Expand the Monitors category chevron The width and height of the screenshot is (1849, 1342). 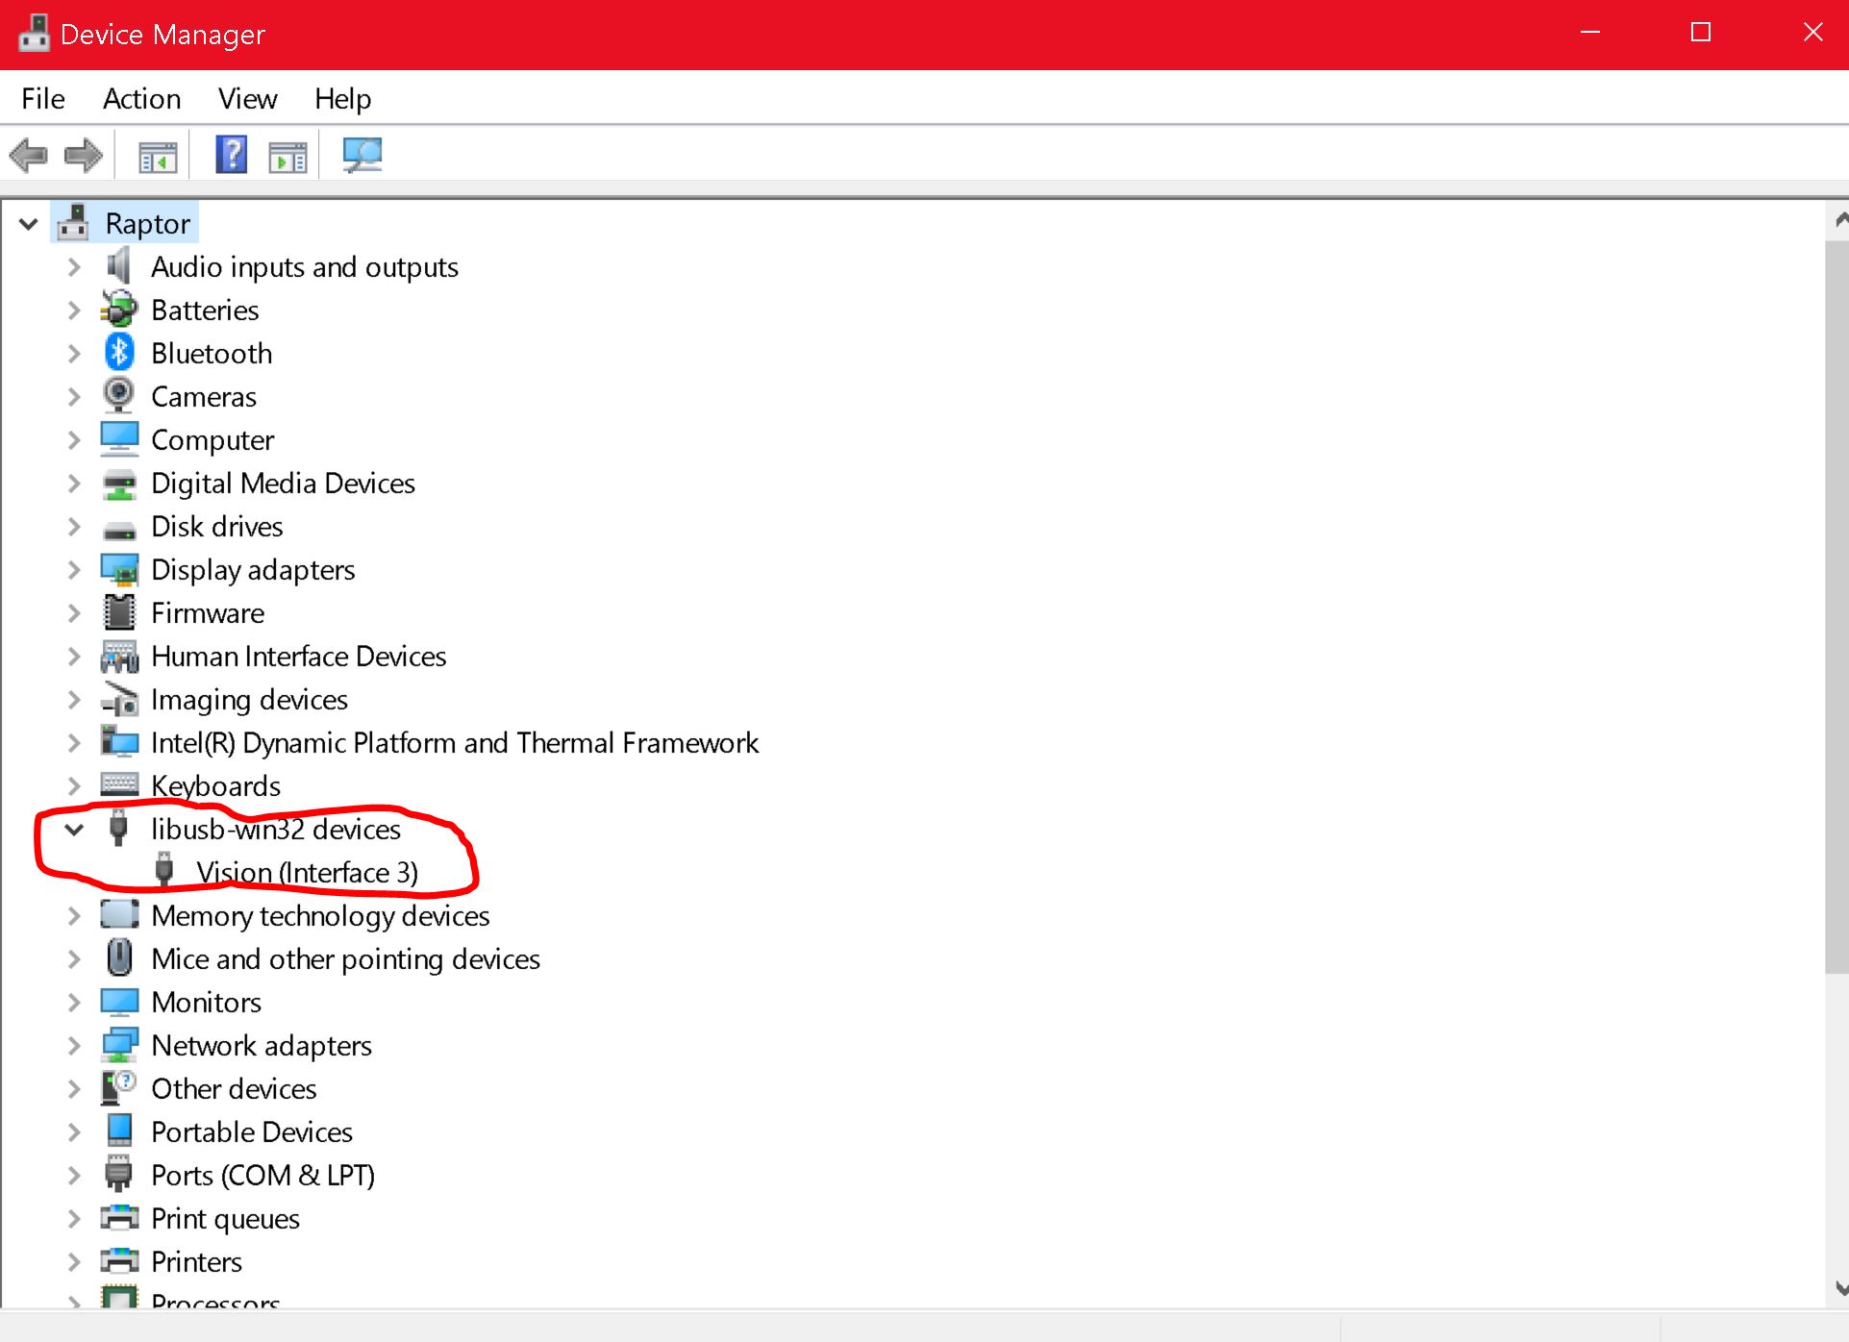(x=74, y=1003)
